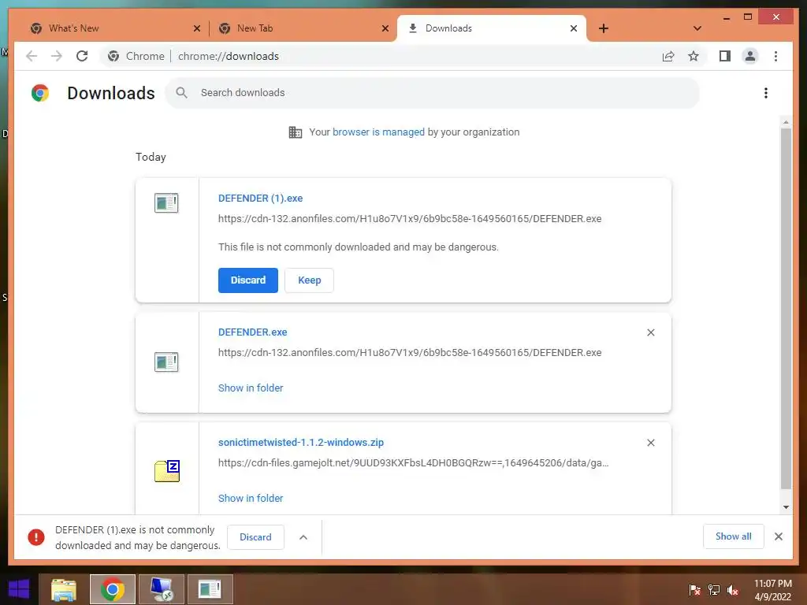Image resolution: width=807 pixels, height=605 pixels.
Task: Click the Chrome logo beside Downloads
Action: click(40, 93)
